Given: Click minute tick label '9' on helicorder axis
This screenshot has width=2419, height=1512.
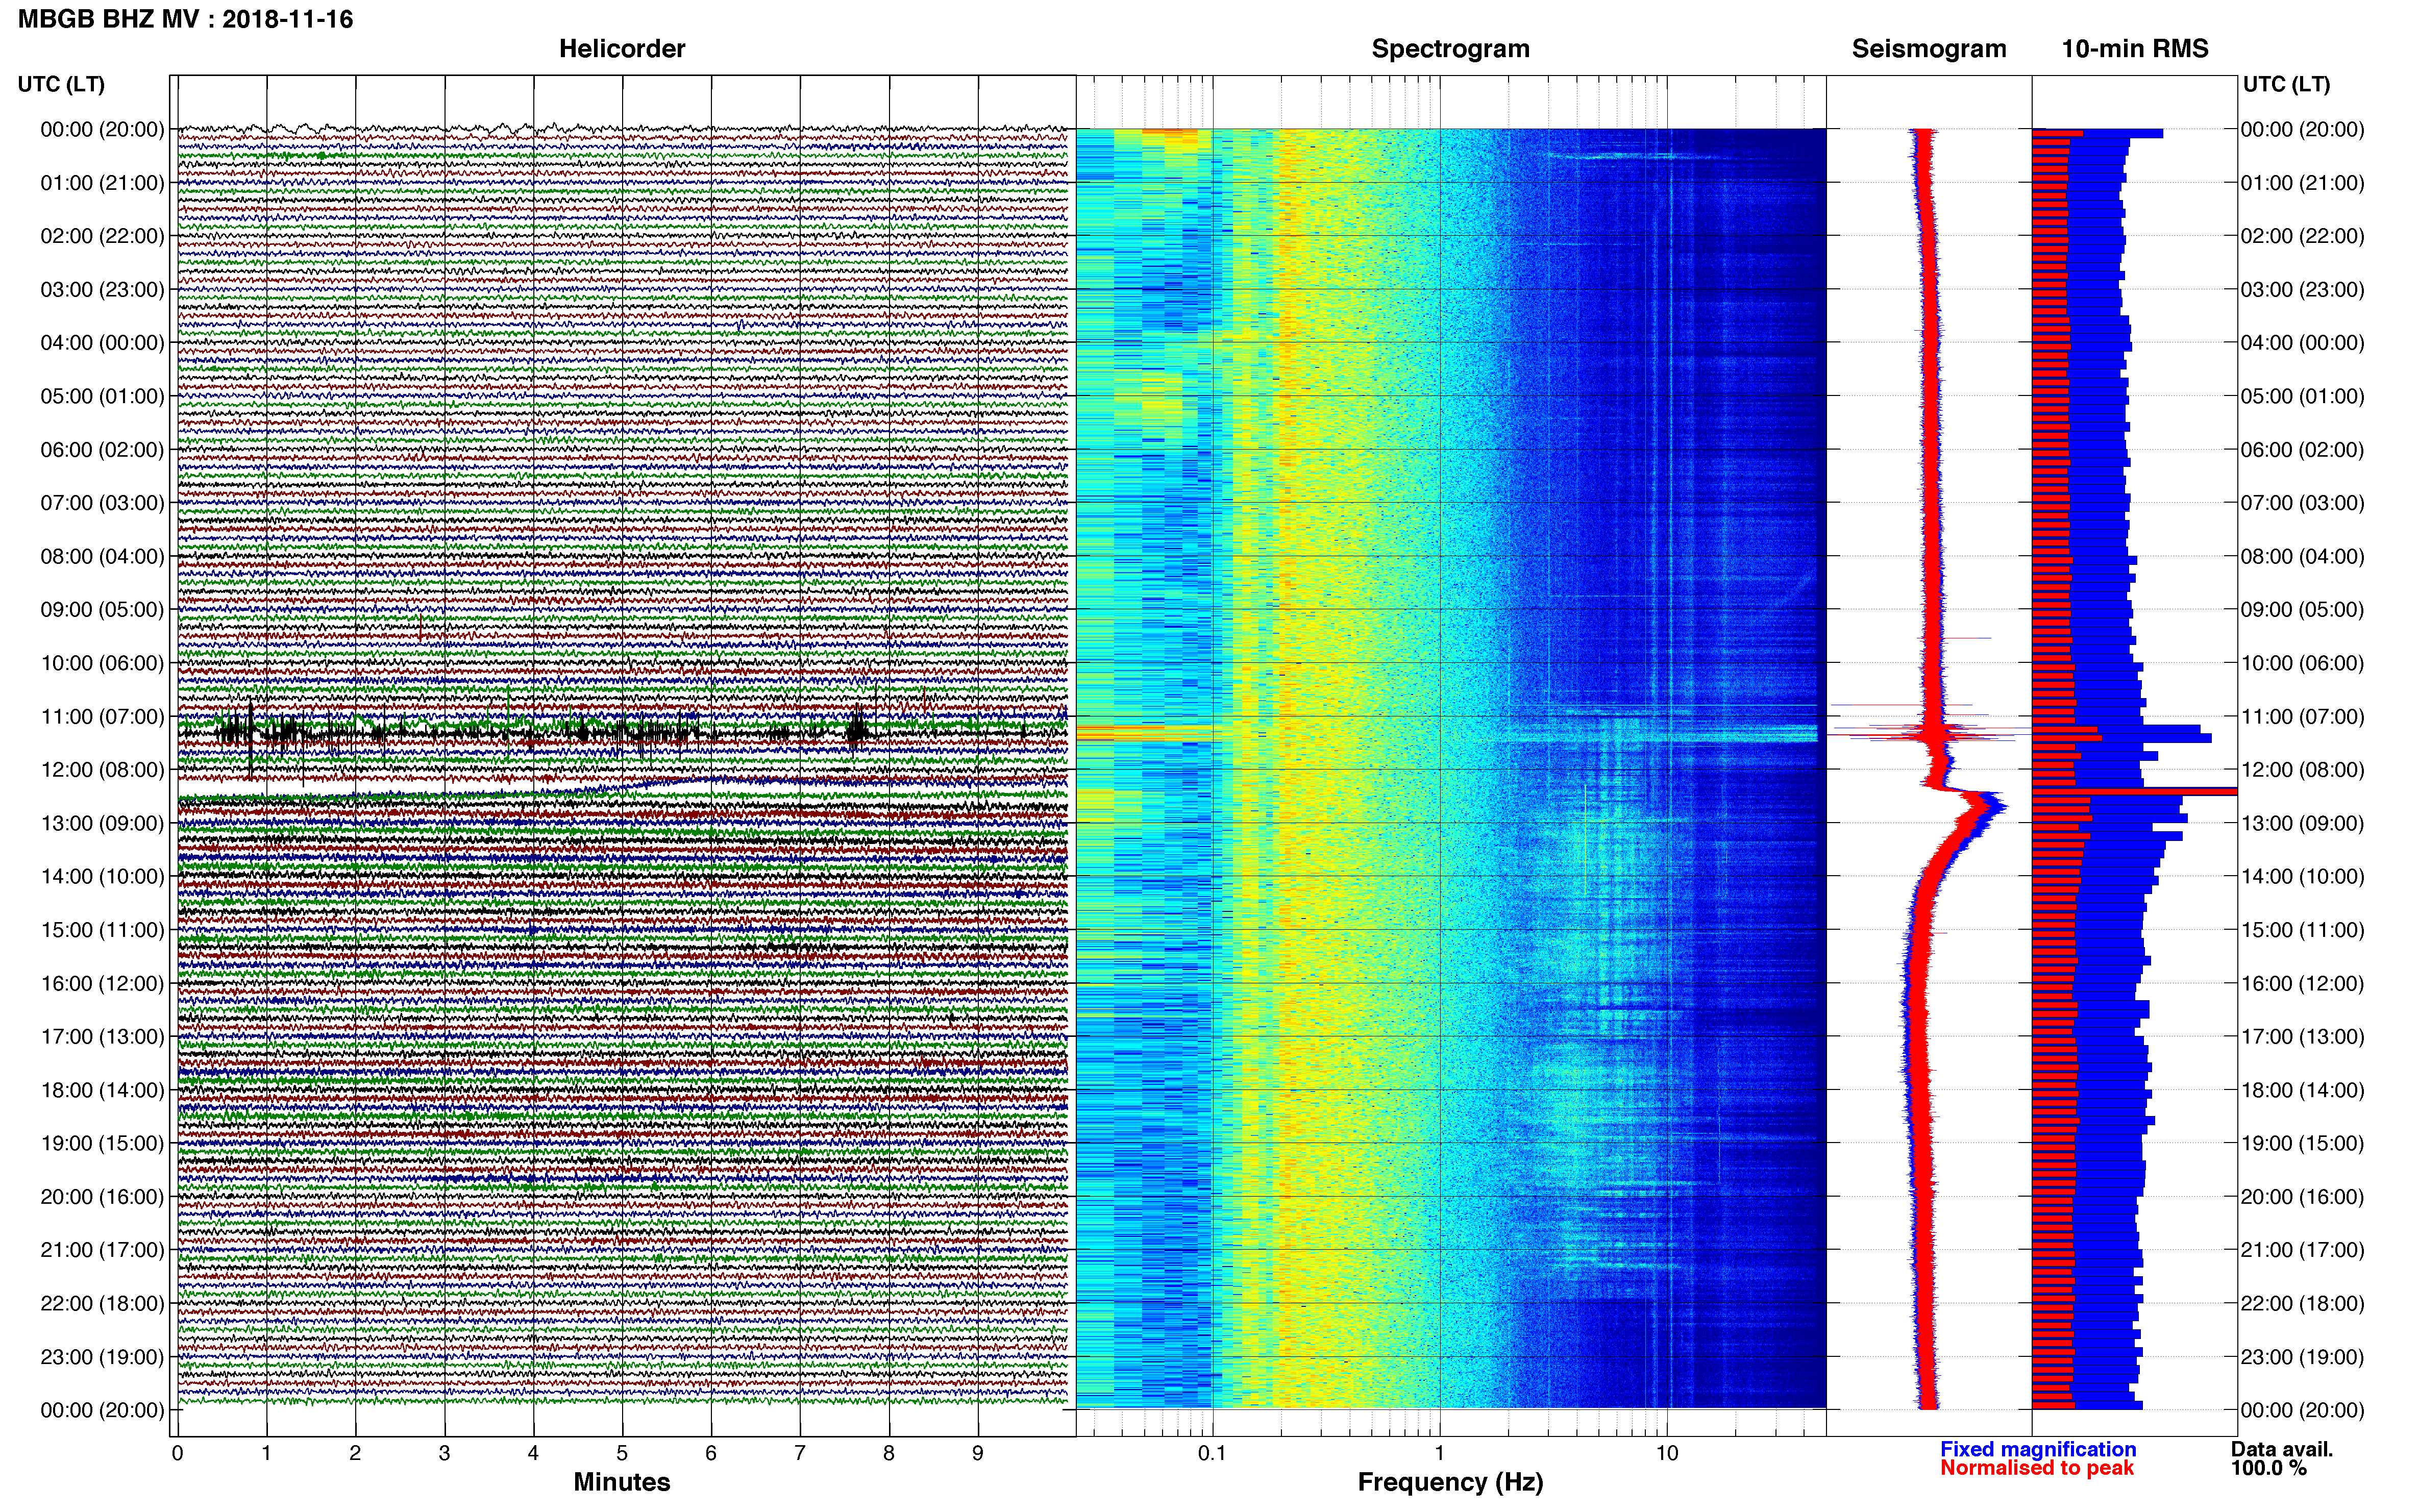Looking at the screenshot, I should coord(978,1453).
